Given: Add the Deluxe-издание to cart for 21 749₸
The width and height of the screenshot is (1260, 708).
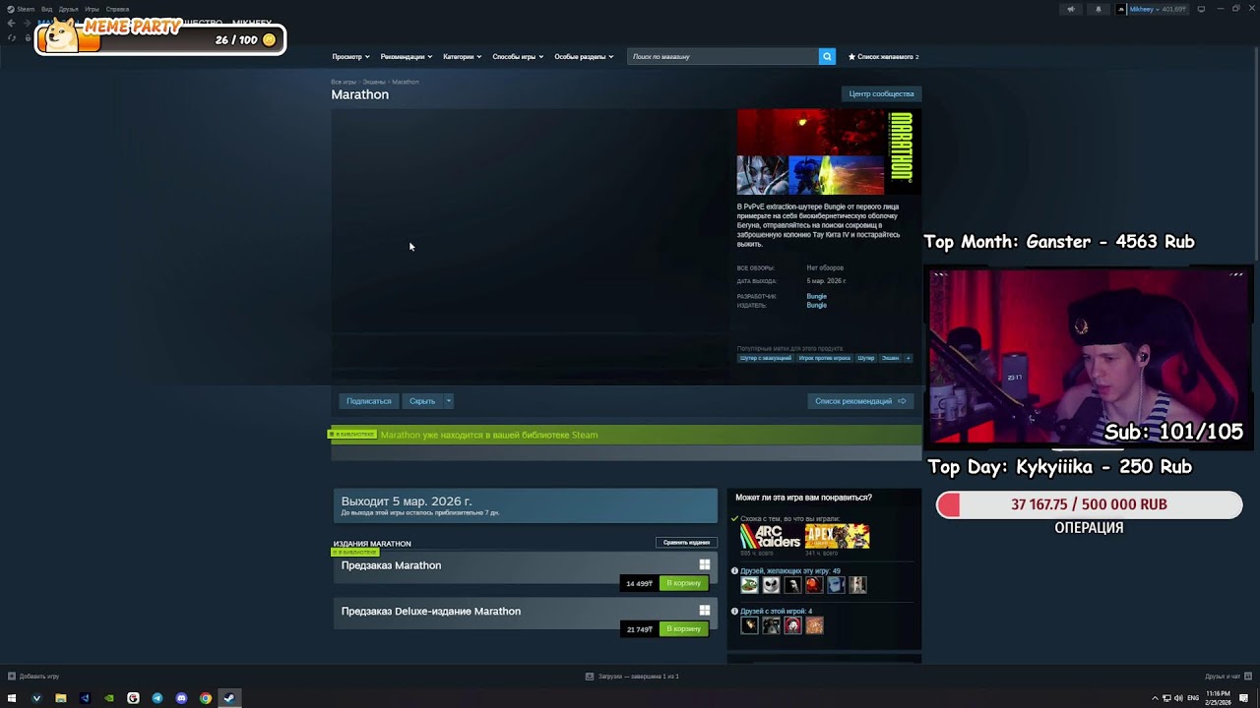Looking at the screenshot, I should 683,629.
